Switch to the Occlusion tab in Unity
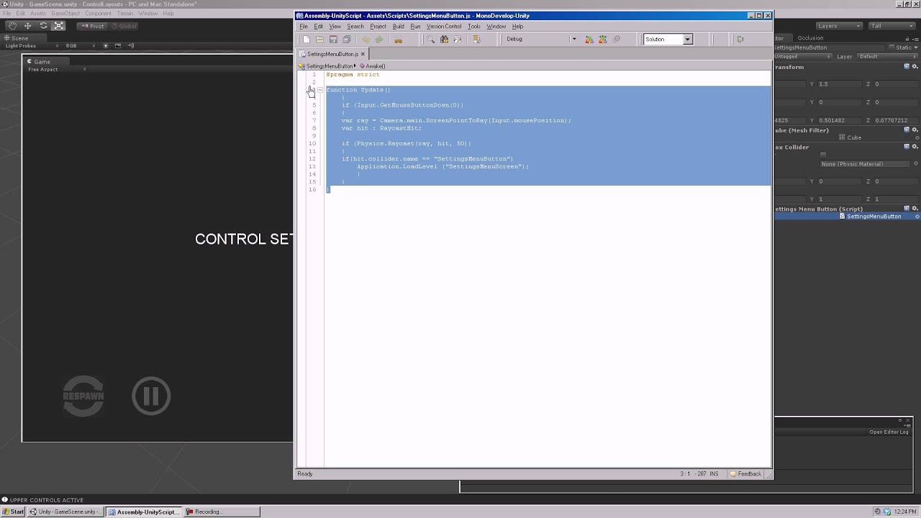The height and width of the screenshot is (518, 921). [x=810, y=37]
